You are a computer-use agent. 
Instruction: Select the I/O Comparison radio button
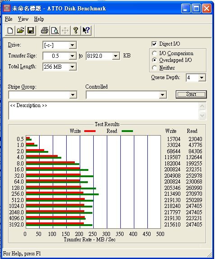[x=154, y=53]
